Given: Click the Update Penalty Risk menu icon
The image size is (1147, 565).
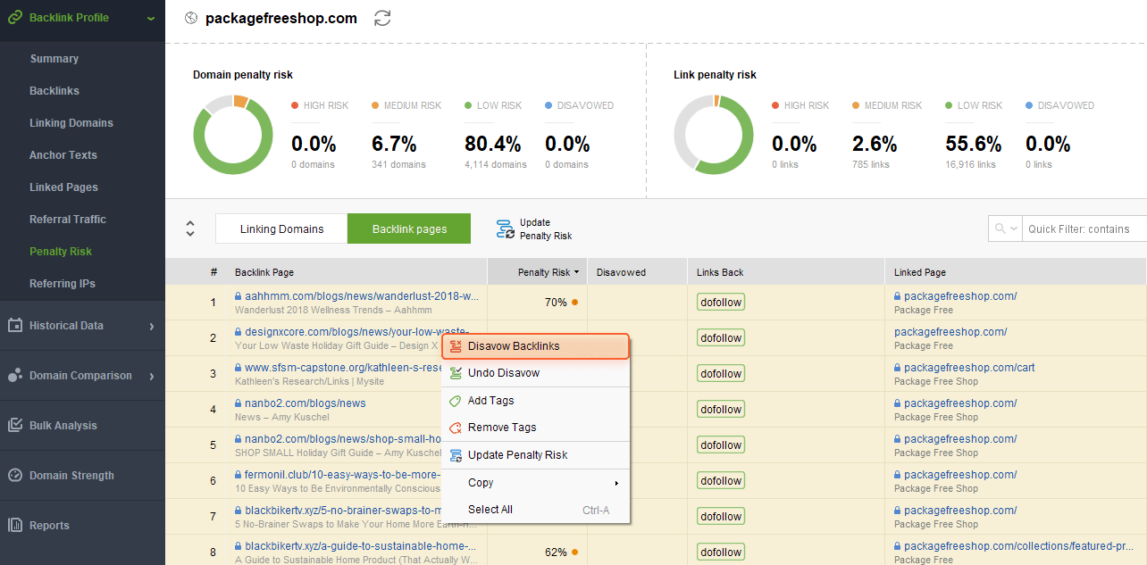Looking at the screenshot, I should tap(456, 455).
